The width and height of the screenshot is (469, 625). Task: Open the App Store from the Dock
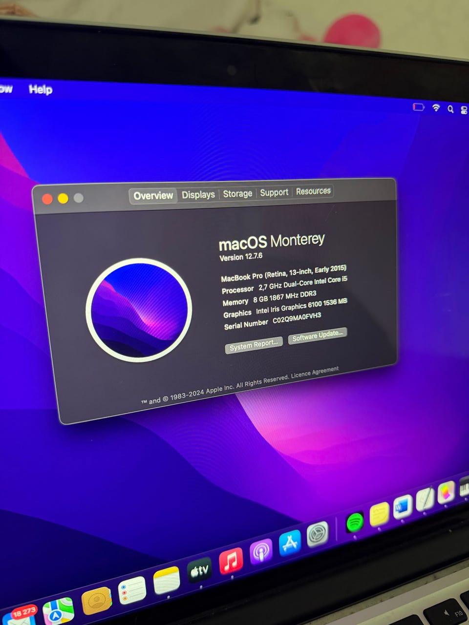click(290, 543)
